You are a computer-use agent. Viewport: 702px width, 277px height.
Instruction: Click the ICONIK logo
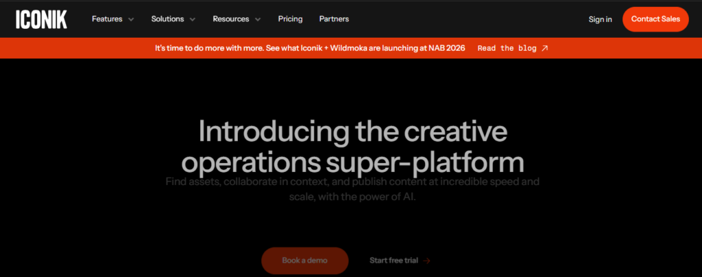42,19
